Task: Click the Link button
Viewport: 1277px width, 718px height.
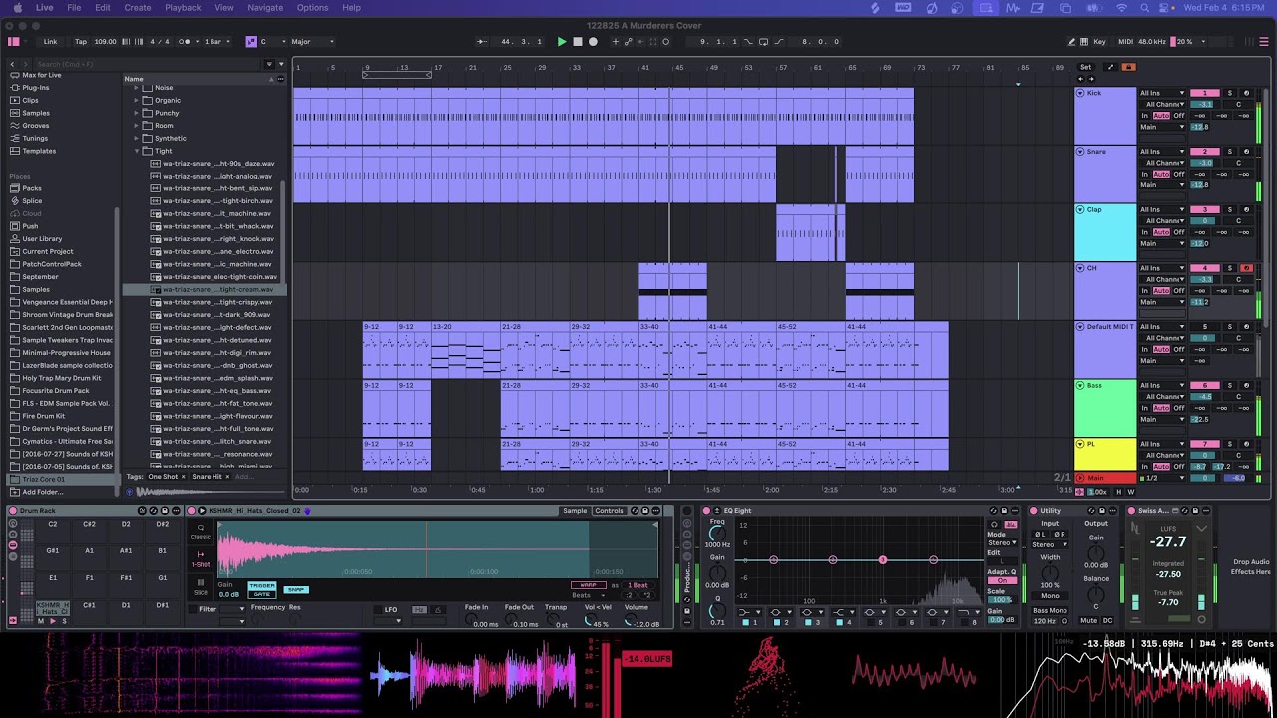Action: [50, 42]
